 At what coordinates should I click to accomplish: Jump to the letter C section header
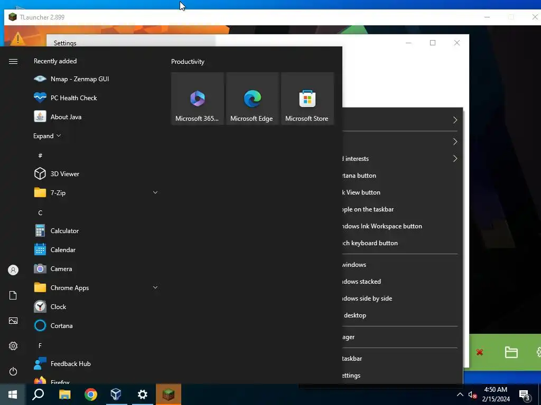click(x=40, y=213)
